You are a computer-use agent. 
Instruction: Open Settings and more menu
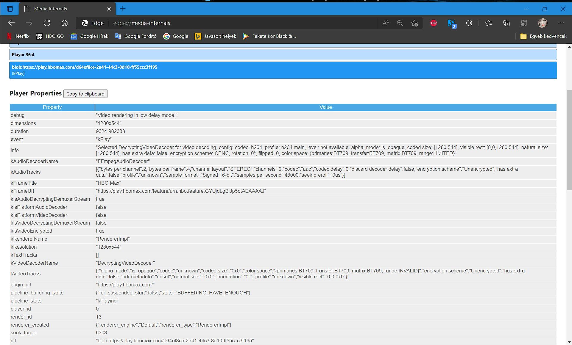[x=561, y=23]
